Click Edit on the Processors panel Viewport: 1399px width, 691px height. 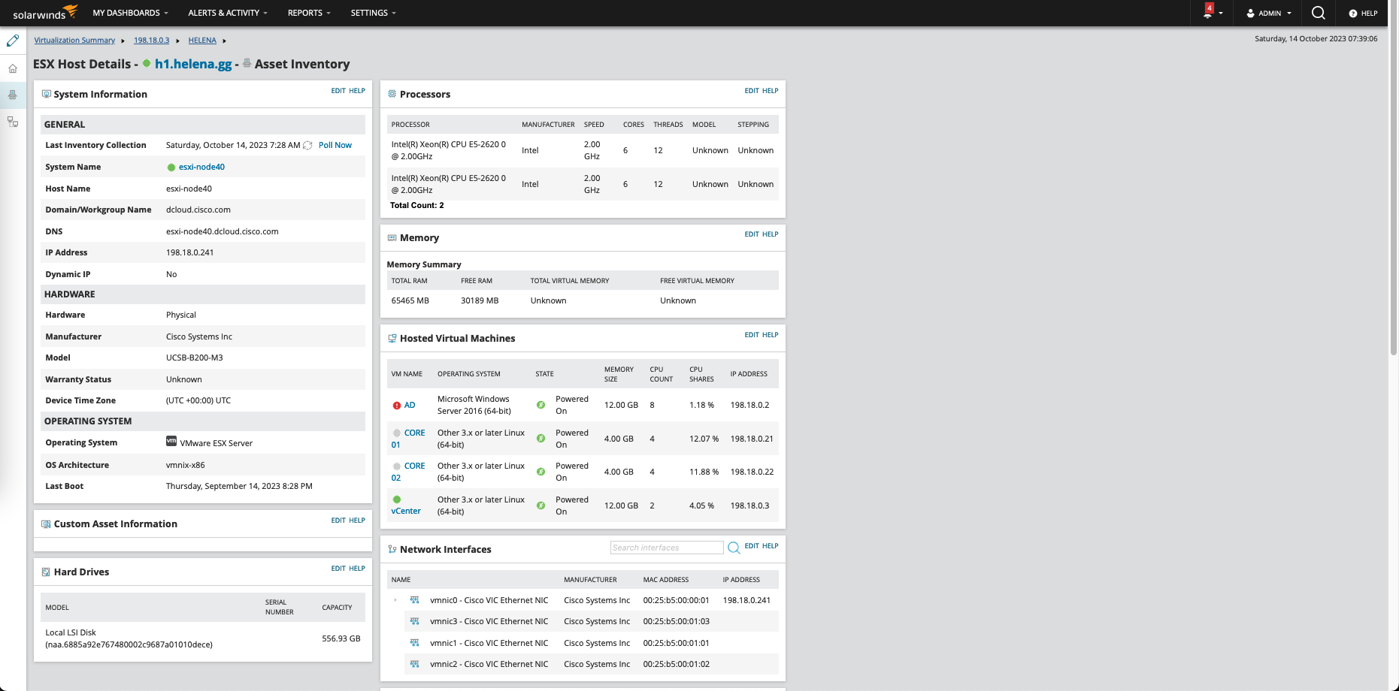751,91
